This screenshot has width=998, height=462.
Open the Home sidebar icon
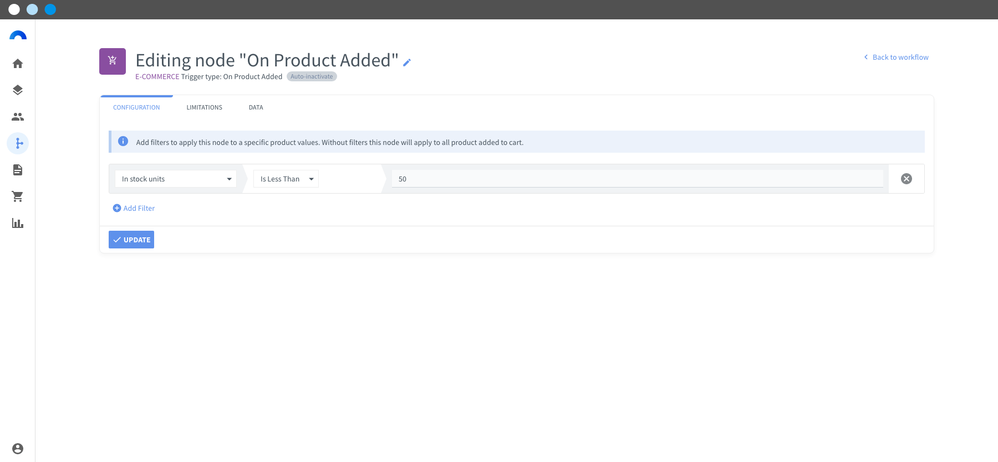click(18, 64)
